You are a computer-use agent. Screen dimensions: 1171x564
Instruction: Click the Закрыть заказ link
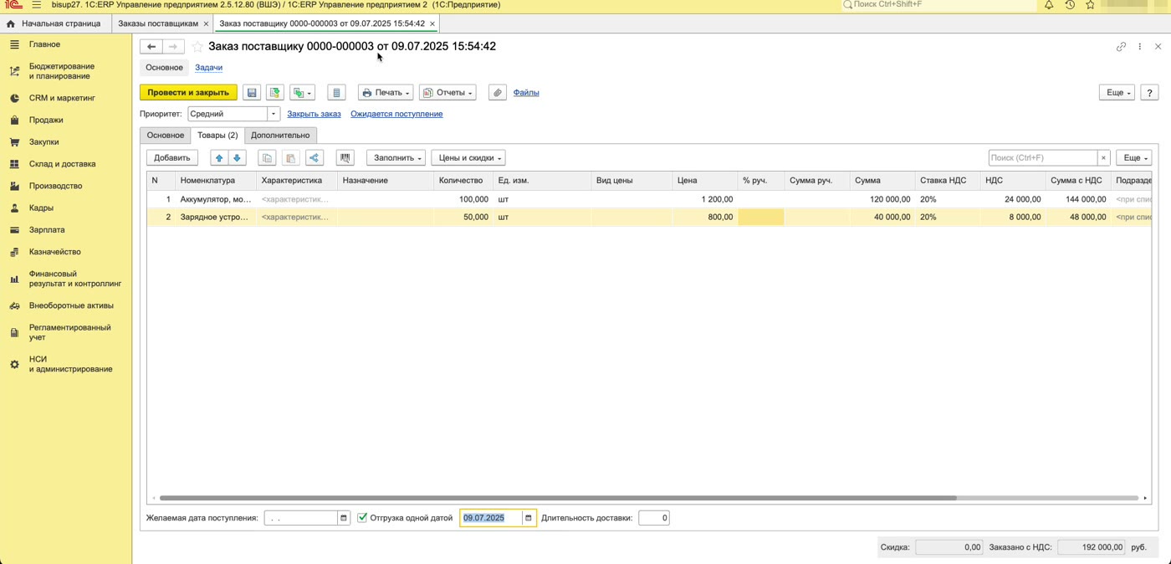coord(314,114)
